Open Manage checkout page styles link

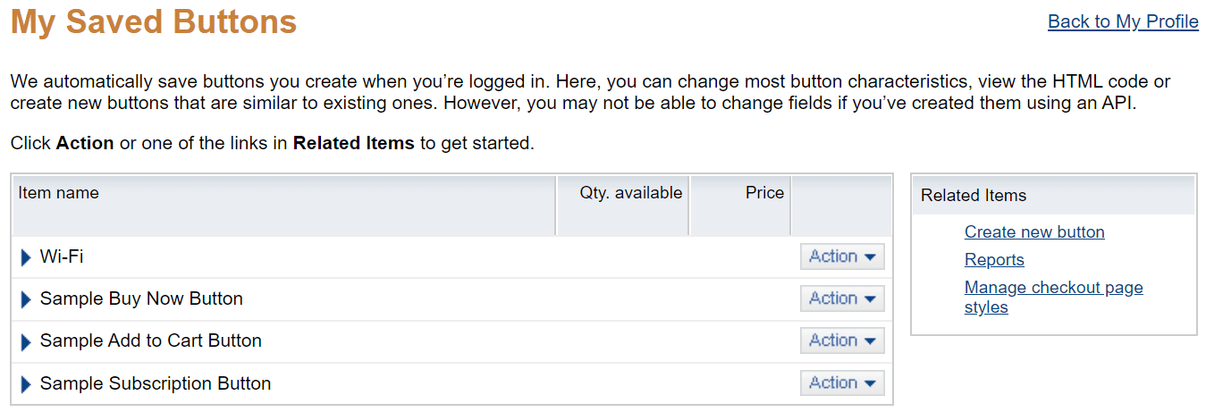(1053, 298)
